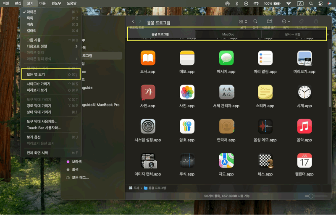Screen dimensions: 336x215
Task: Open the 음성 메모.app Voice Memos icon
Action: click(265, 126)
